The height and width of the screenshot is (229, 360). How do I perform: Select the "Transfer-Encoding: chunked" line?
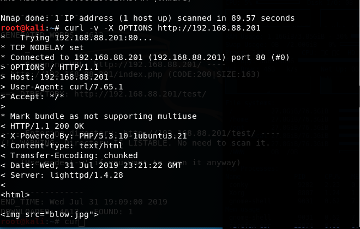[69, 155]
